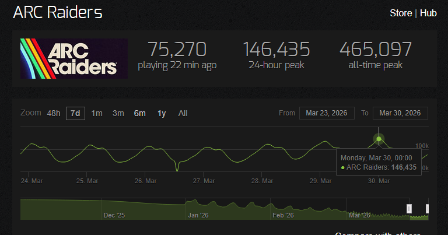The width and height of the screenshot is (448, 235).
Task: Switch chart zoom to 1m
Action: (97, 113)
